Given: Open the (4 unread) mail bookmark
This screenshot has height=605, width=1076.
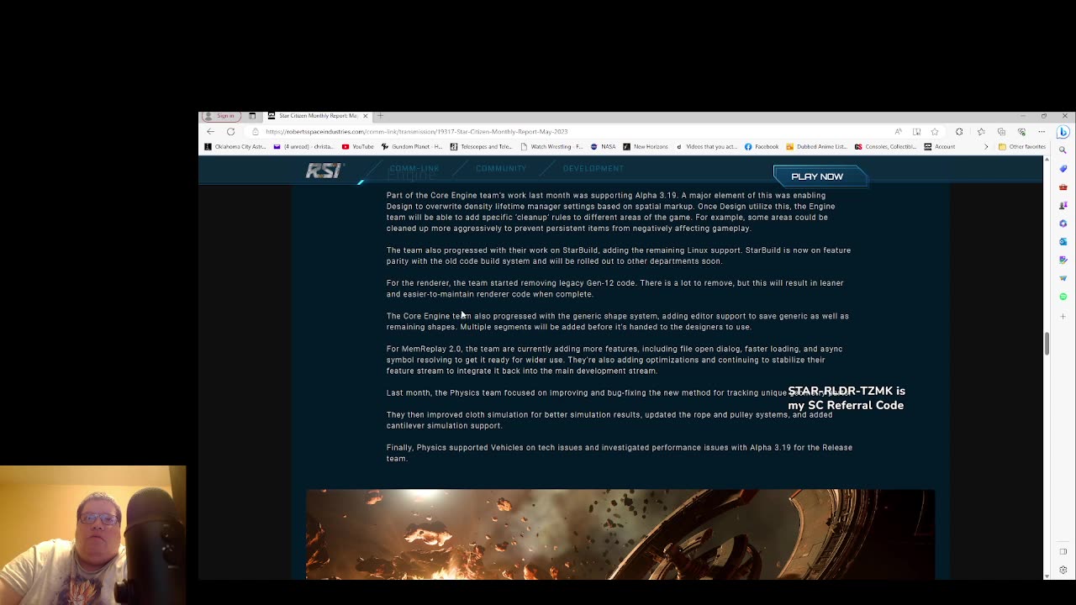Looking at the screenshot, I should pos(303,146).
